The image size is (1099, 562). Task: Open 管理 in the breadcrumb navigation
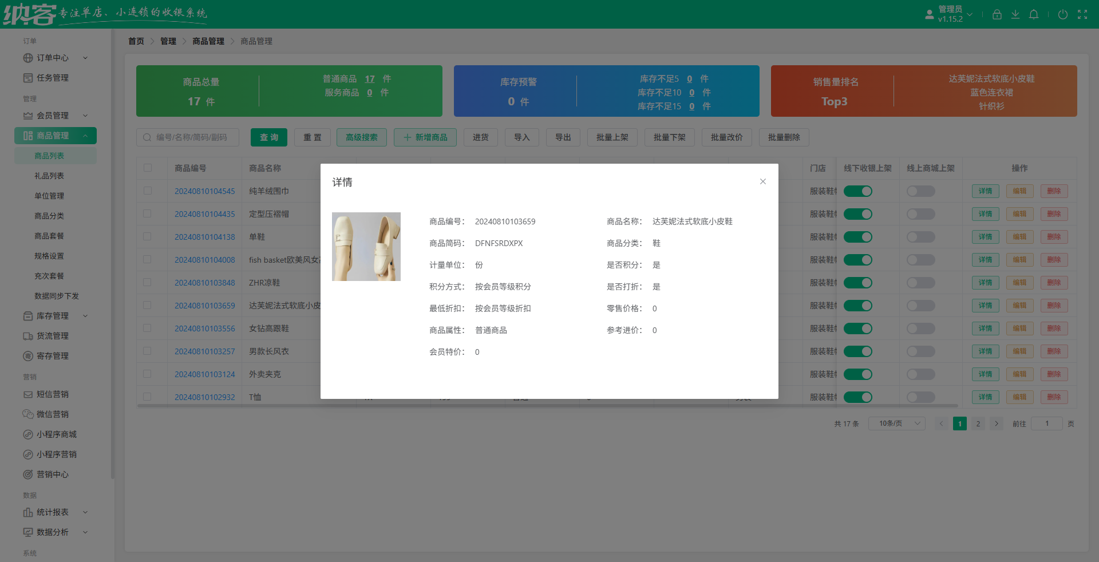168,41
